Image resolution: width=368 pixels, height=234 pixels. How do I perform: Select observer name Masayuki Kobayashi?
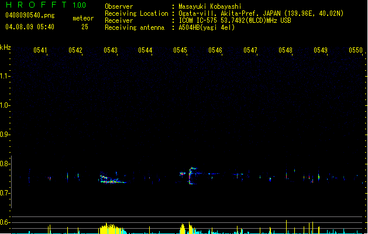click(210, 6)
